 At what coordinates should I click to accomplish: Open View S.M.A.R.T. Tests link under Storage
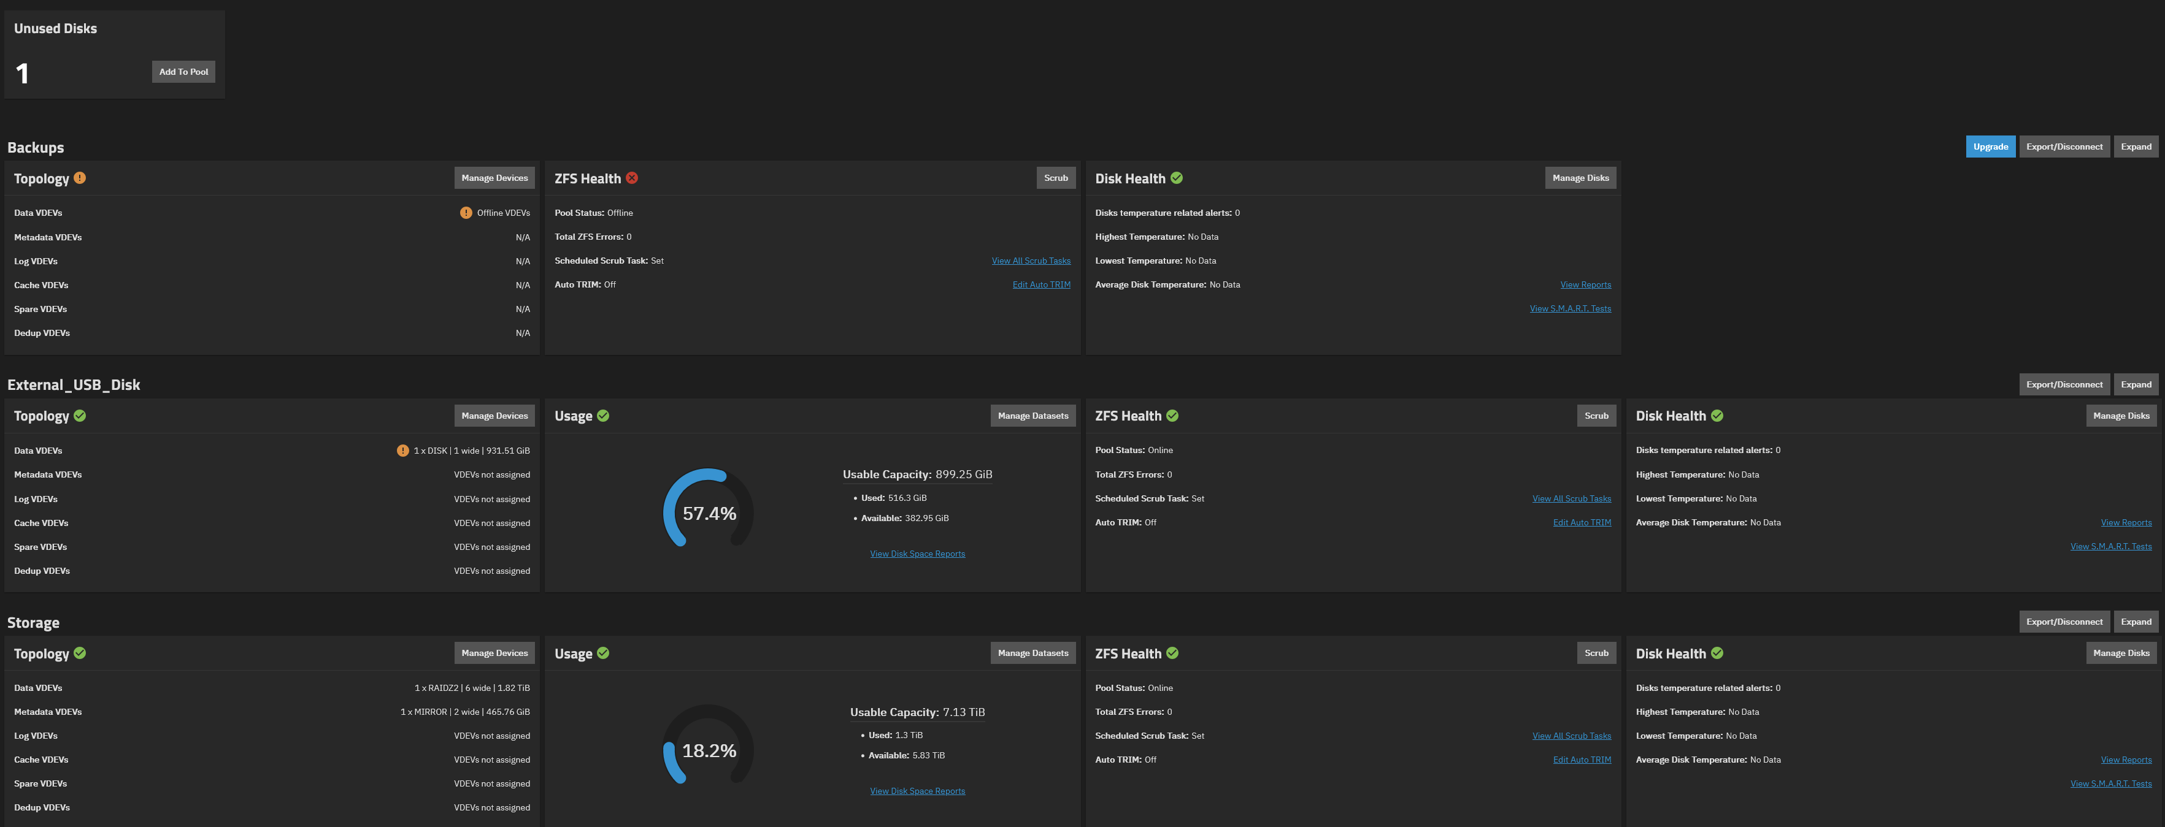click(2110, 784)
